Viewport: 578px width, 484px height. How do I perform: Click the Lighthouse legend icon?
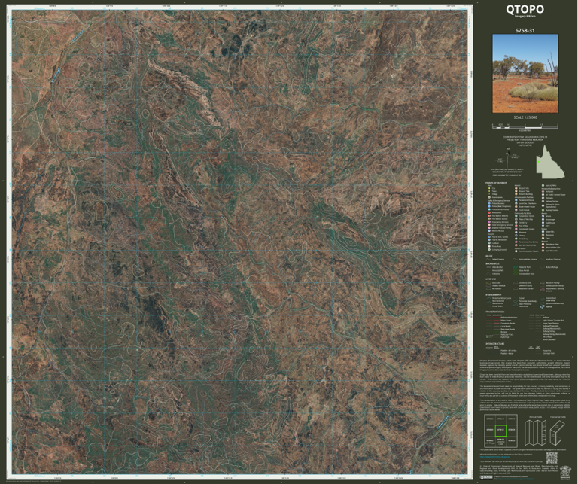point(543,223)
